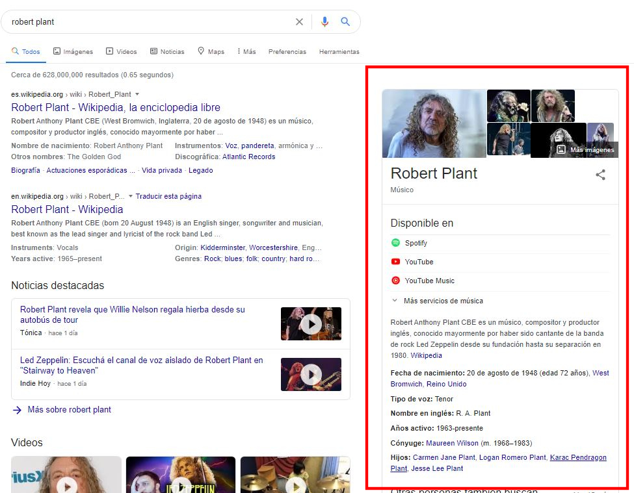Open dropdown arrow next to en.wikipedia.org result

[x=131, y=196]
